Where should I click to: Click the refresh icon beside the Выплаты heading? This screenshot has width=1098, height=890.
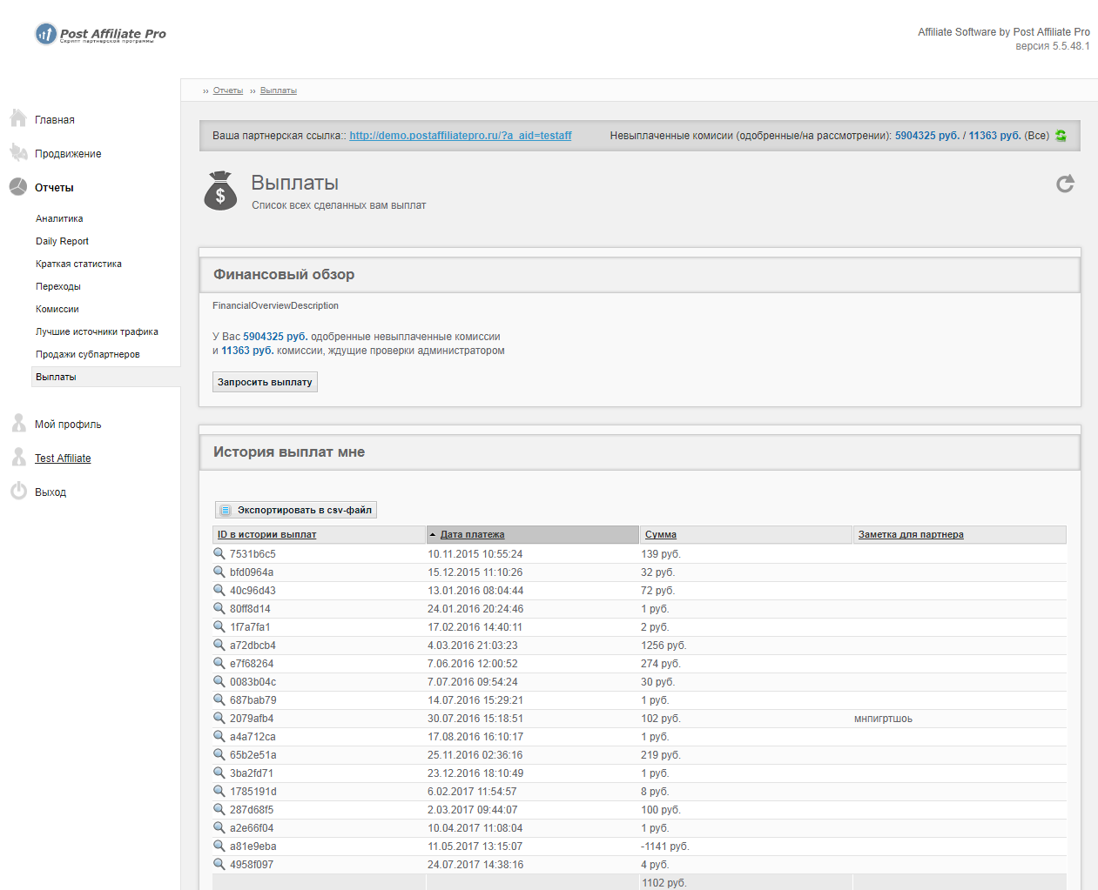point(1065,184)
